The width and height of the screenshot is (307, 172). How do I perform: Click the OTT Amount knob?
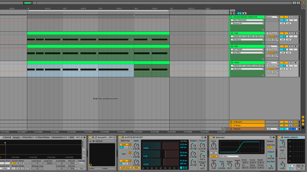tap(202, 165)
